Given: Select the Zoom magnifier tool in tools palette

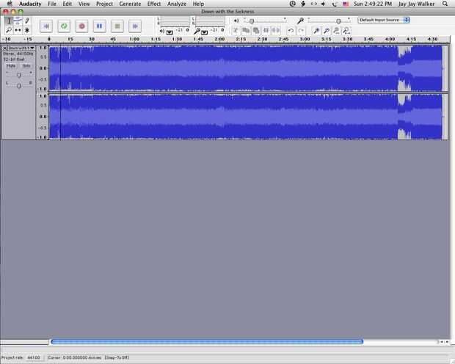Looking at the screenshot, I should coord(9,30).
